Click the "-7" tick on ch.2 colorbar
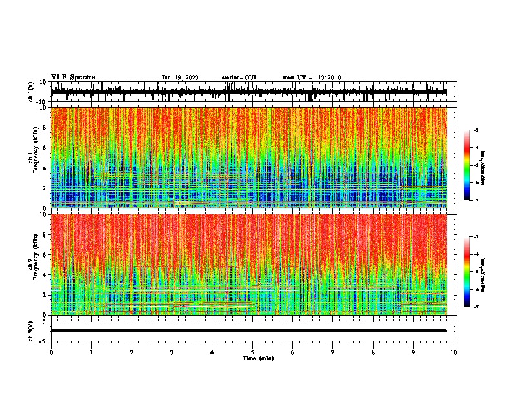Viewport: 511px width, 395px height. pyautogui.click(x=476, y=307)
